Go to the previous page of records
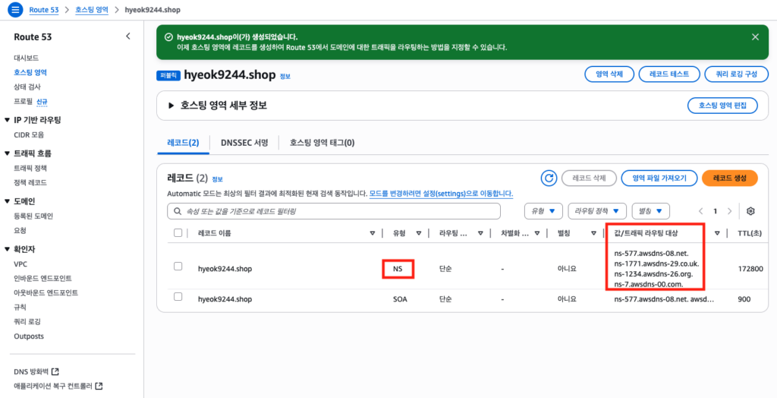The width and height of the screenshot is (777, 398). (x=700, y=210)
